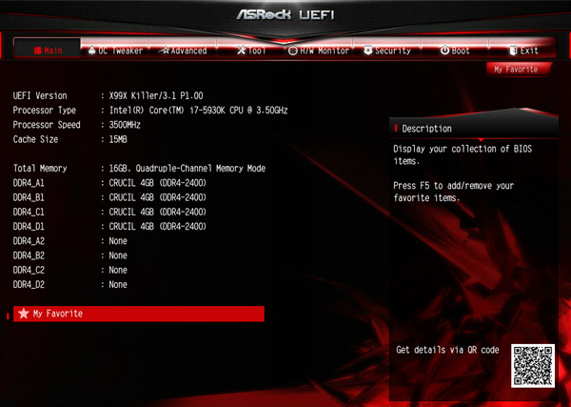Click the CRUCIL 4GB value for DDR4_A1

pyautogui.click(x=158, y=183)
